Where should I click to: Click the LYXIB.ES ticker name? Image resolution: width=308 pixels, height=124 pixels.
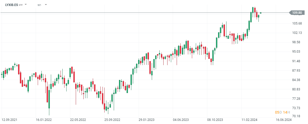coord(12,5)
